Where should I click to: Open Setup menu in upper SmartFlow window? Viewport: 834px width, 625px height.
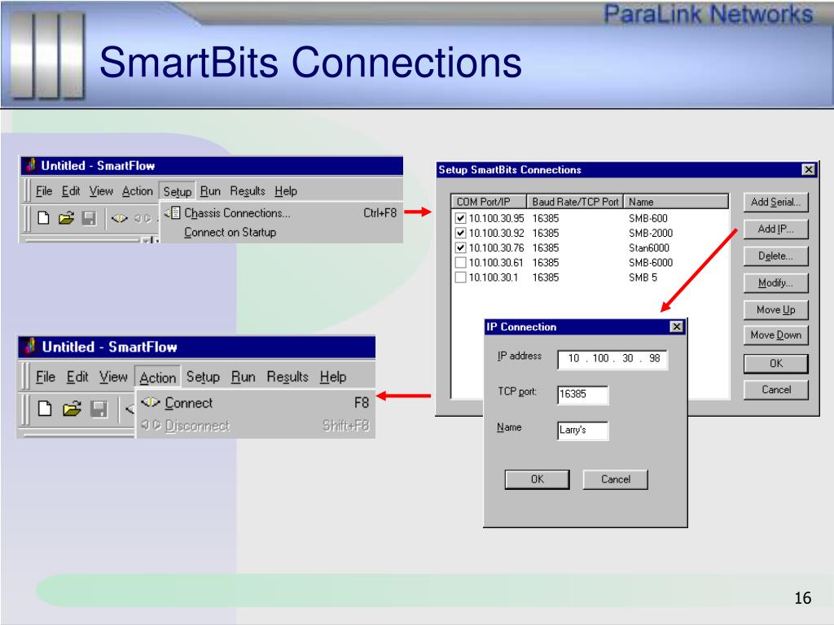pyautogui.click(x=177, y=191)
